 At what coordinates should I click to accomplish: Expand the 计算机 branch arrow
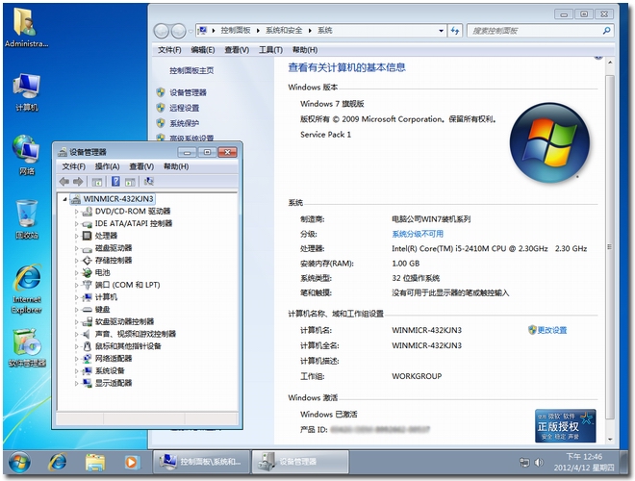[x=76, y=297]
